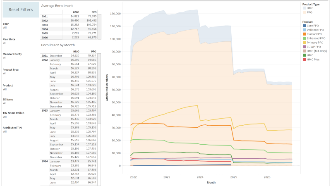Click the HMO column header in Enrollment by Month

click(76, 51)
